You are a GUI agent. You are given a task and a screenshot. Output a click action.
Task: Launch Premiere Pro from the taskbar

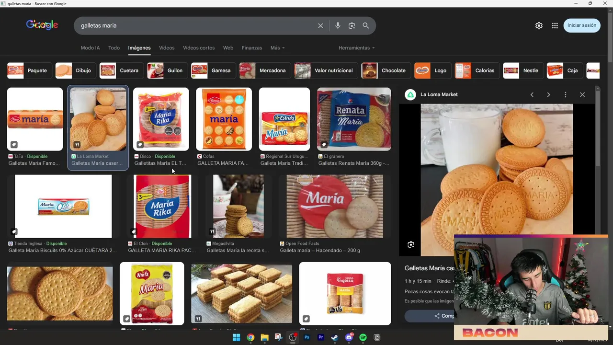click(321, 337)
